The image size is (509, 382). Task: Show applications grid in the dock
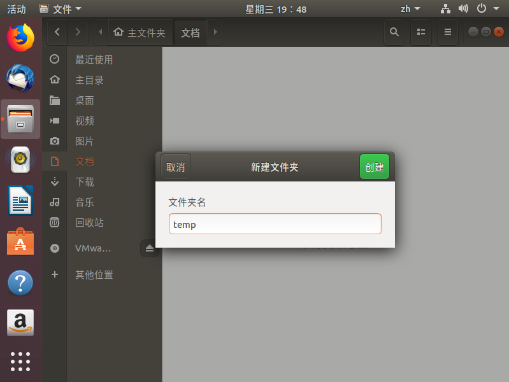tap(20, 361)
